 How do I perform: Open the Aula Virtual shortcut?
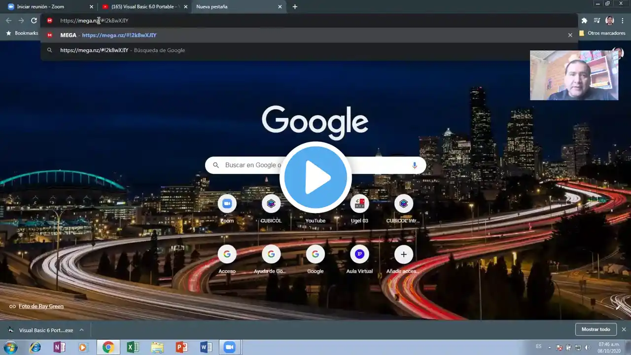pos(359,254)
